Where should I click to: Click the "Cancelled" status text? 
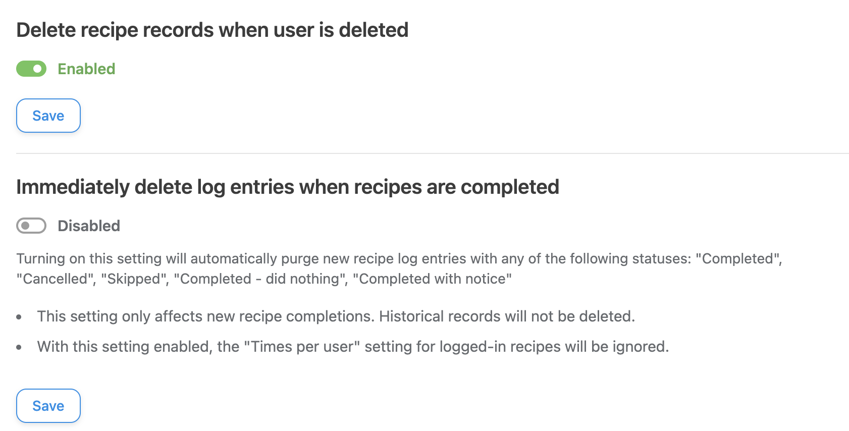(56, 279)
